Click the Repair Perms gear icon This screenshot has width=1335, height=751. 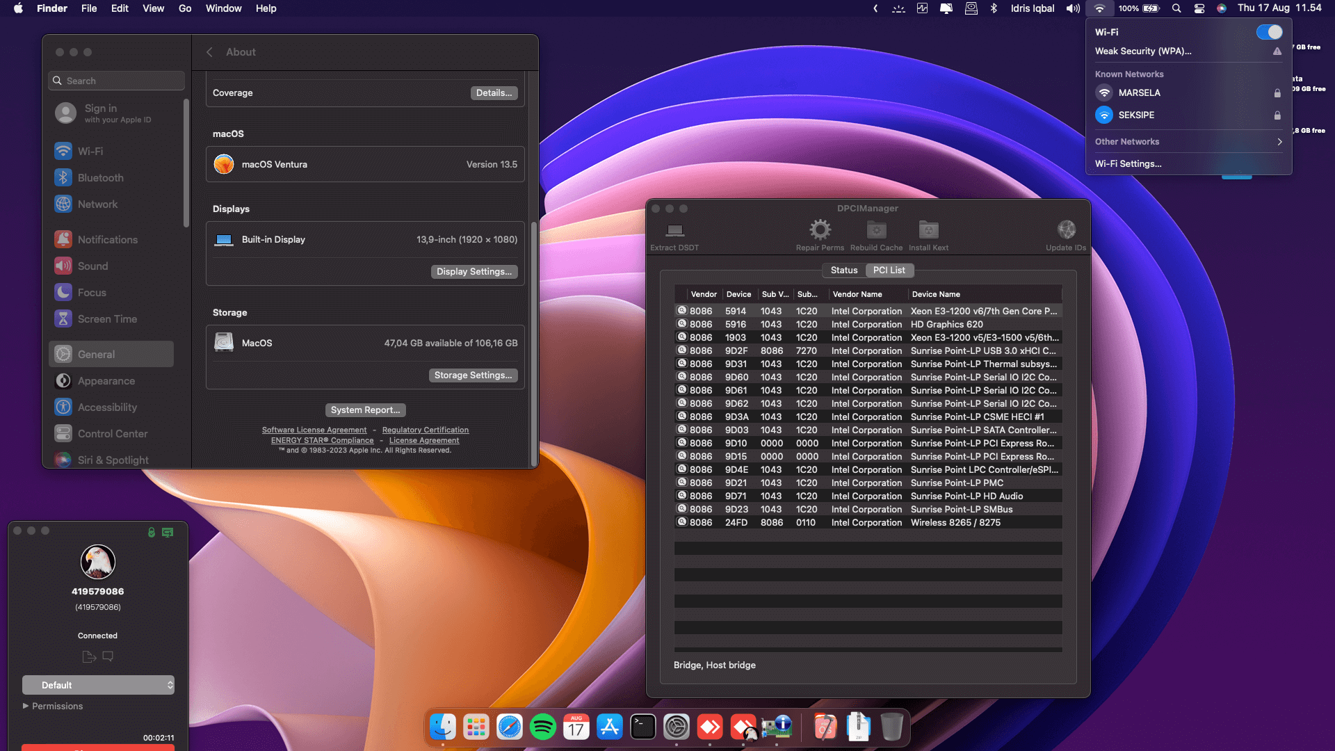pos(820,229)
